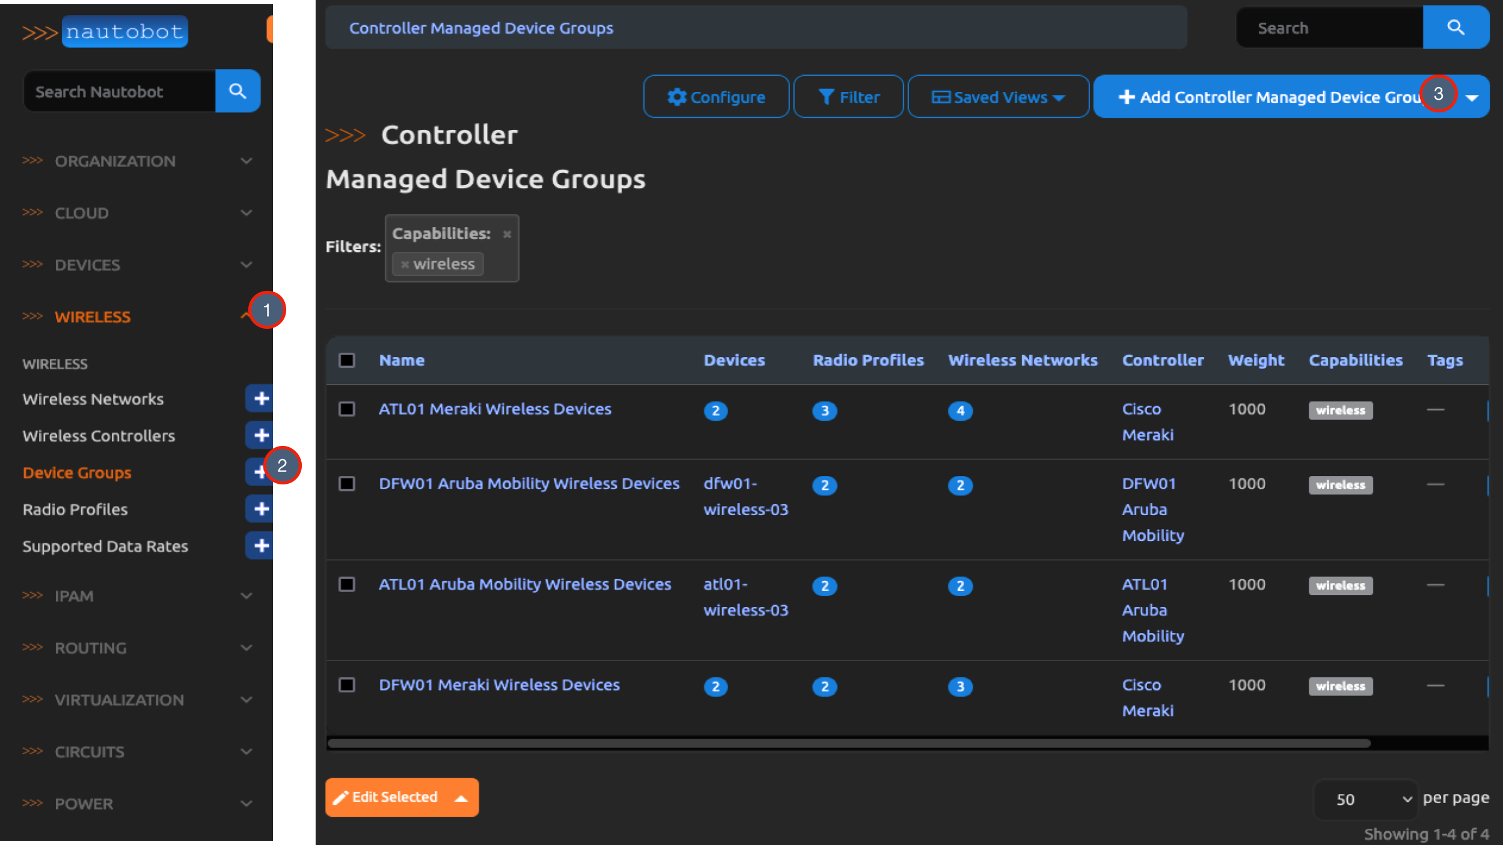This screenshot has width=1503, height=845.
Task: Collapse the WIRELESS sidebar section
Action: tap(93, 317)
